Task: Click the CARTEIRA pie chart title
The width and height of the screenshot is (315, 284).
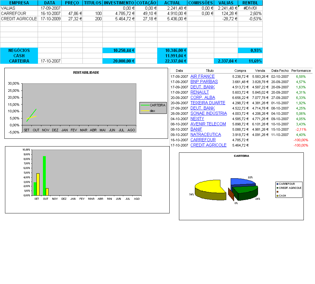Action: pyautogui.click(x=242, y=156)
